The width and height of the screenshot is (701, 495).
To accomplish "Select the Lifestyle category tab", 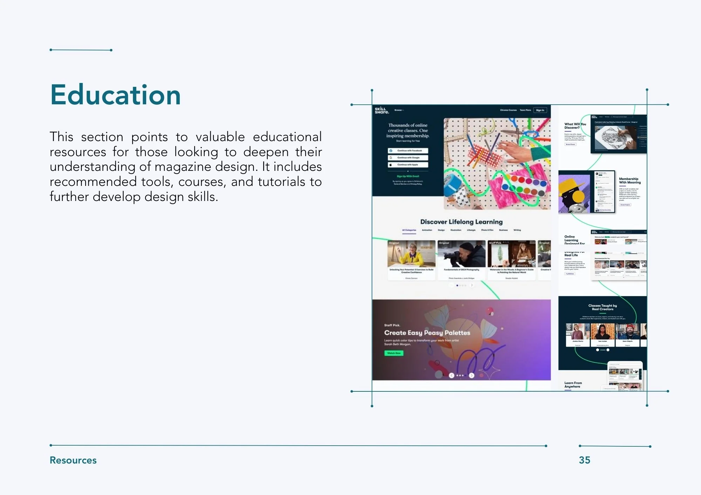I will [x=471, y=230].
